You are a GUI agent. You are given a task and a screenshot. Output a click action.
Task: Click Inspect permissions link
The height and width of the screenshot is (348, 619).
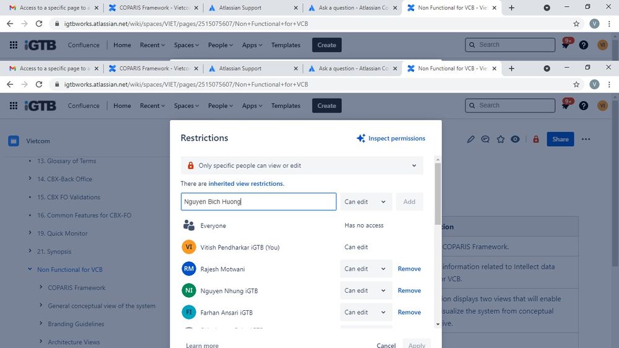[391, 138]
